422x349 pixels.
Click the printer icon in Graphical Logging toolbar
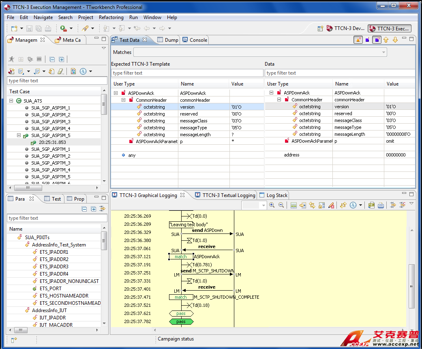pyautogui.click(x=381, y=206)
